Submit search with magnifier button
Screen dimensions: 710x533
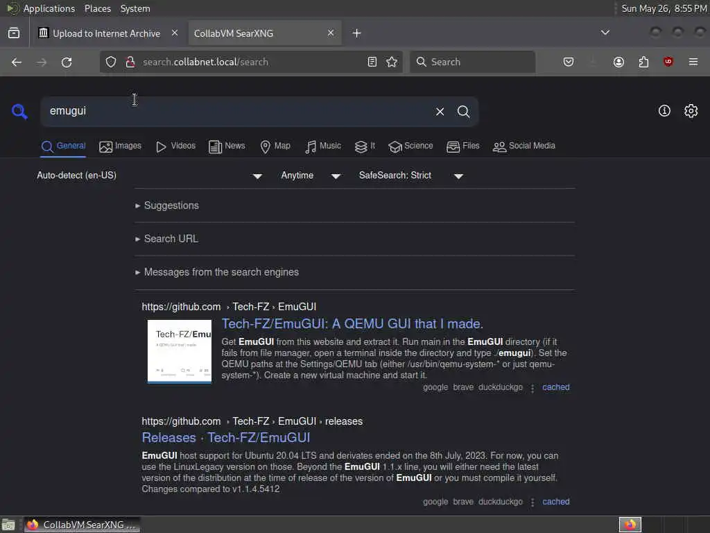click(x=463, y=112)
